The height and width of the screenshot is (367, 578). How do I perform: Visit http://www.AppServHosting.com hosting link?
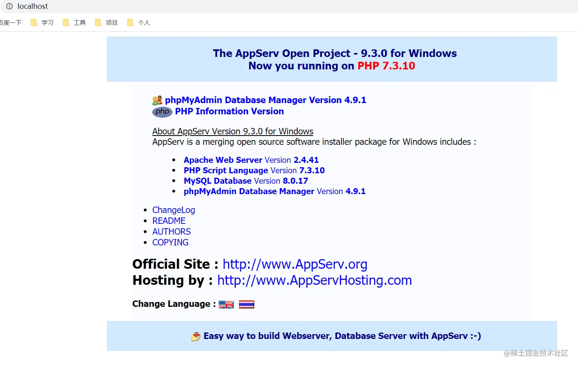(x=315, y=280)
